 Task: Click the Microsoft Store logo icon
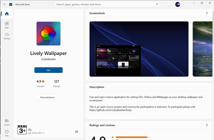tap(11, 4)
